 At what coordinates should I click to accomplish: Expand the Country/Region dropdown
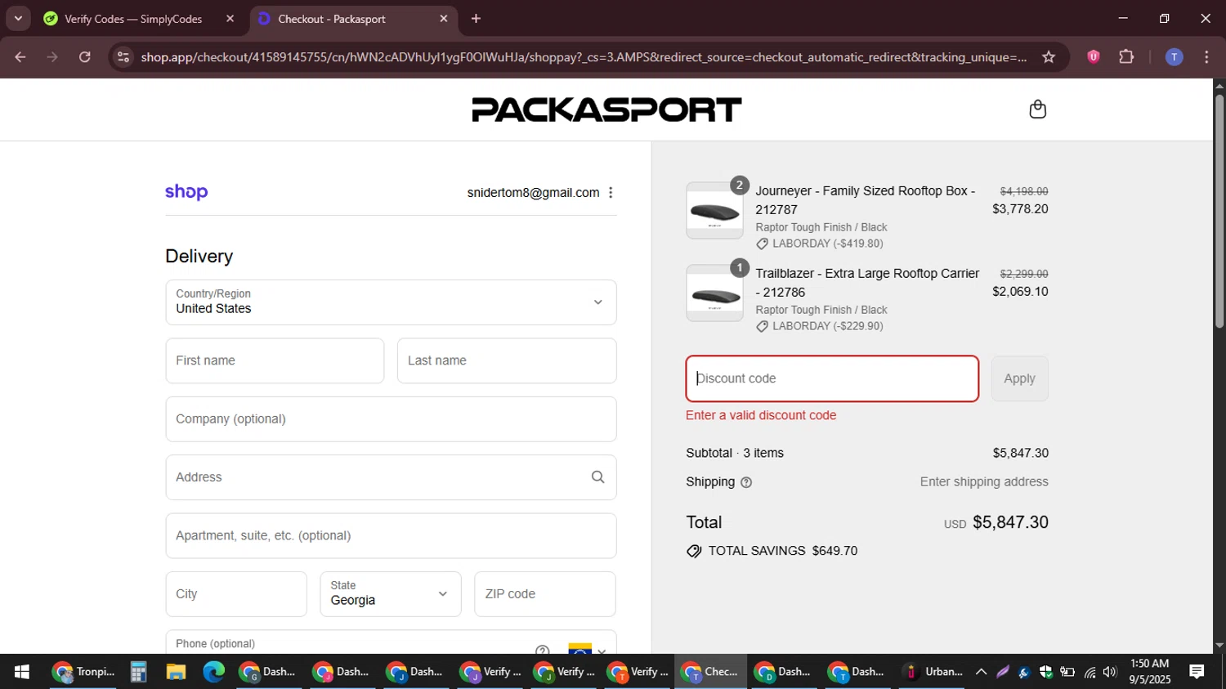391,302
